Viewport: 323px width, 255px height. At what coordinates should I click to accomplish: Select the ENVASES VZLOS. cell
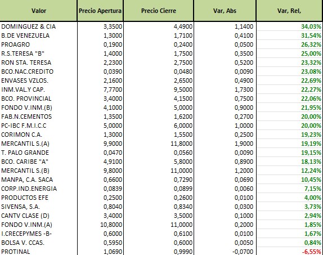click(x=38, y=80)
